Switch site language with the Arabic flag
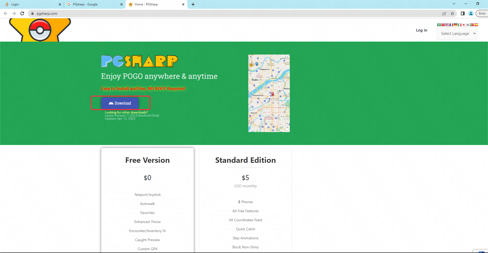 439,25
